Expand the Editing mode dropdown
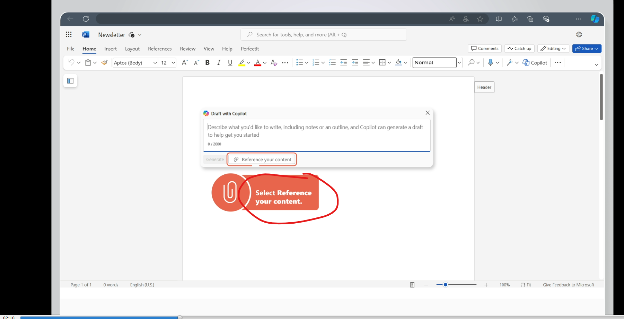 click(x=564, y=49)
